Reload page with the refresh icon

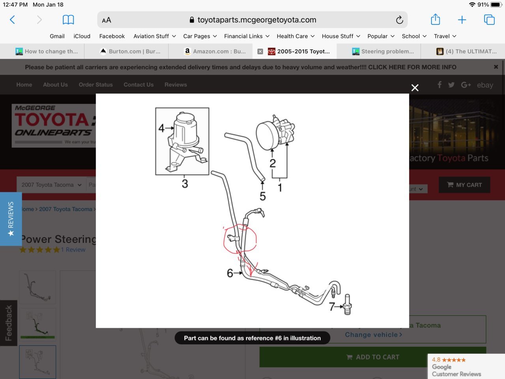399,20
